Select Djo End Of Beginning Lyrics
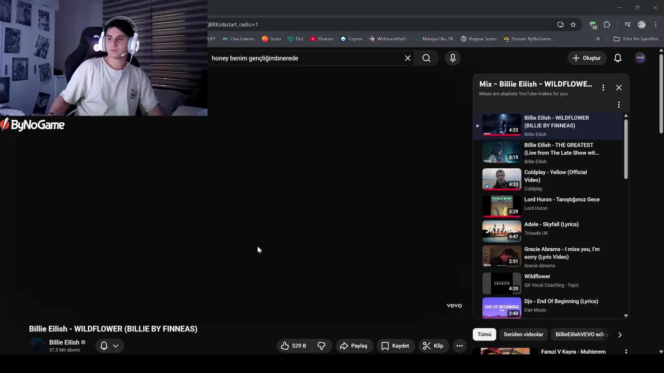 point(548,307)
